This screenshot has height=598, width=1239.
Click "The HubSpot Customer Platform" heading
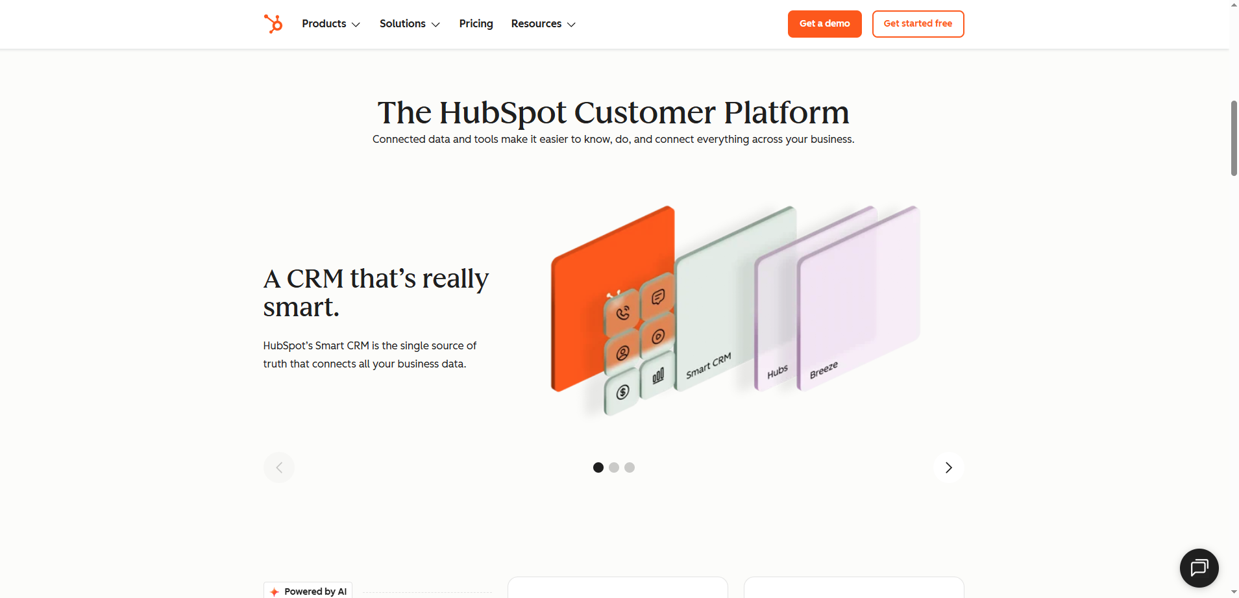[613, 112]
